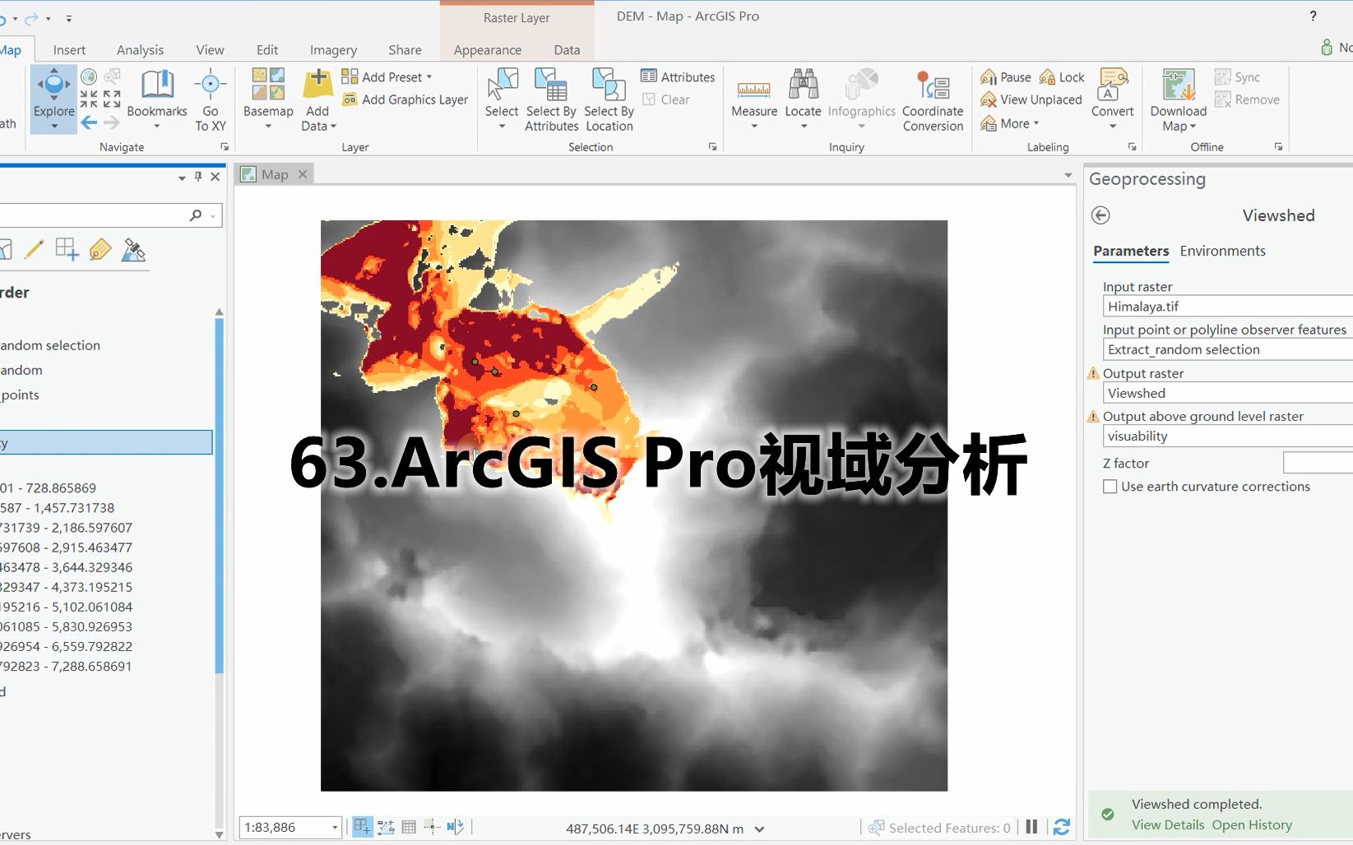Open Select By Attributes
This screenshot has height=845, width=1353.
(551, 99)
